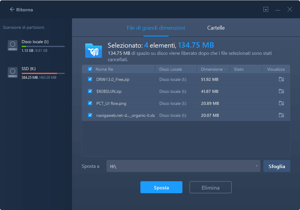The image size is (300, 210).
Task: Sort by Stato column header
Action: click(238, 69)
